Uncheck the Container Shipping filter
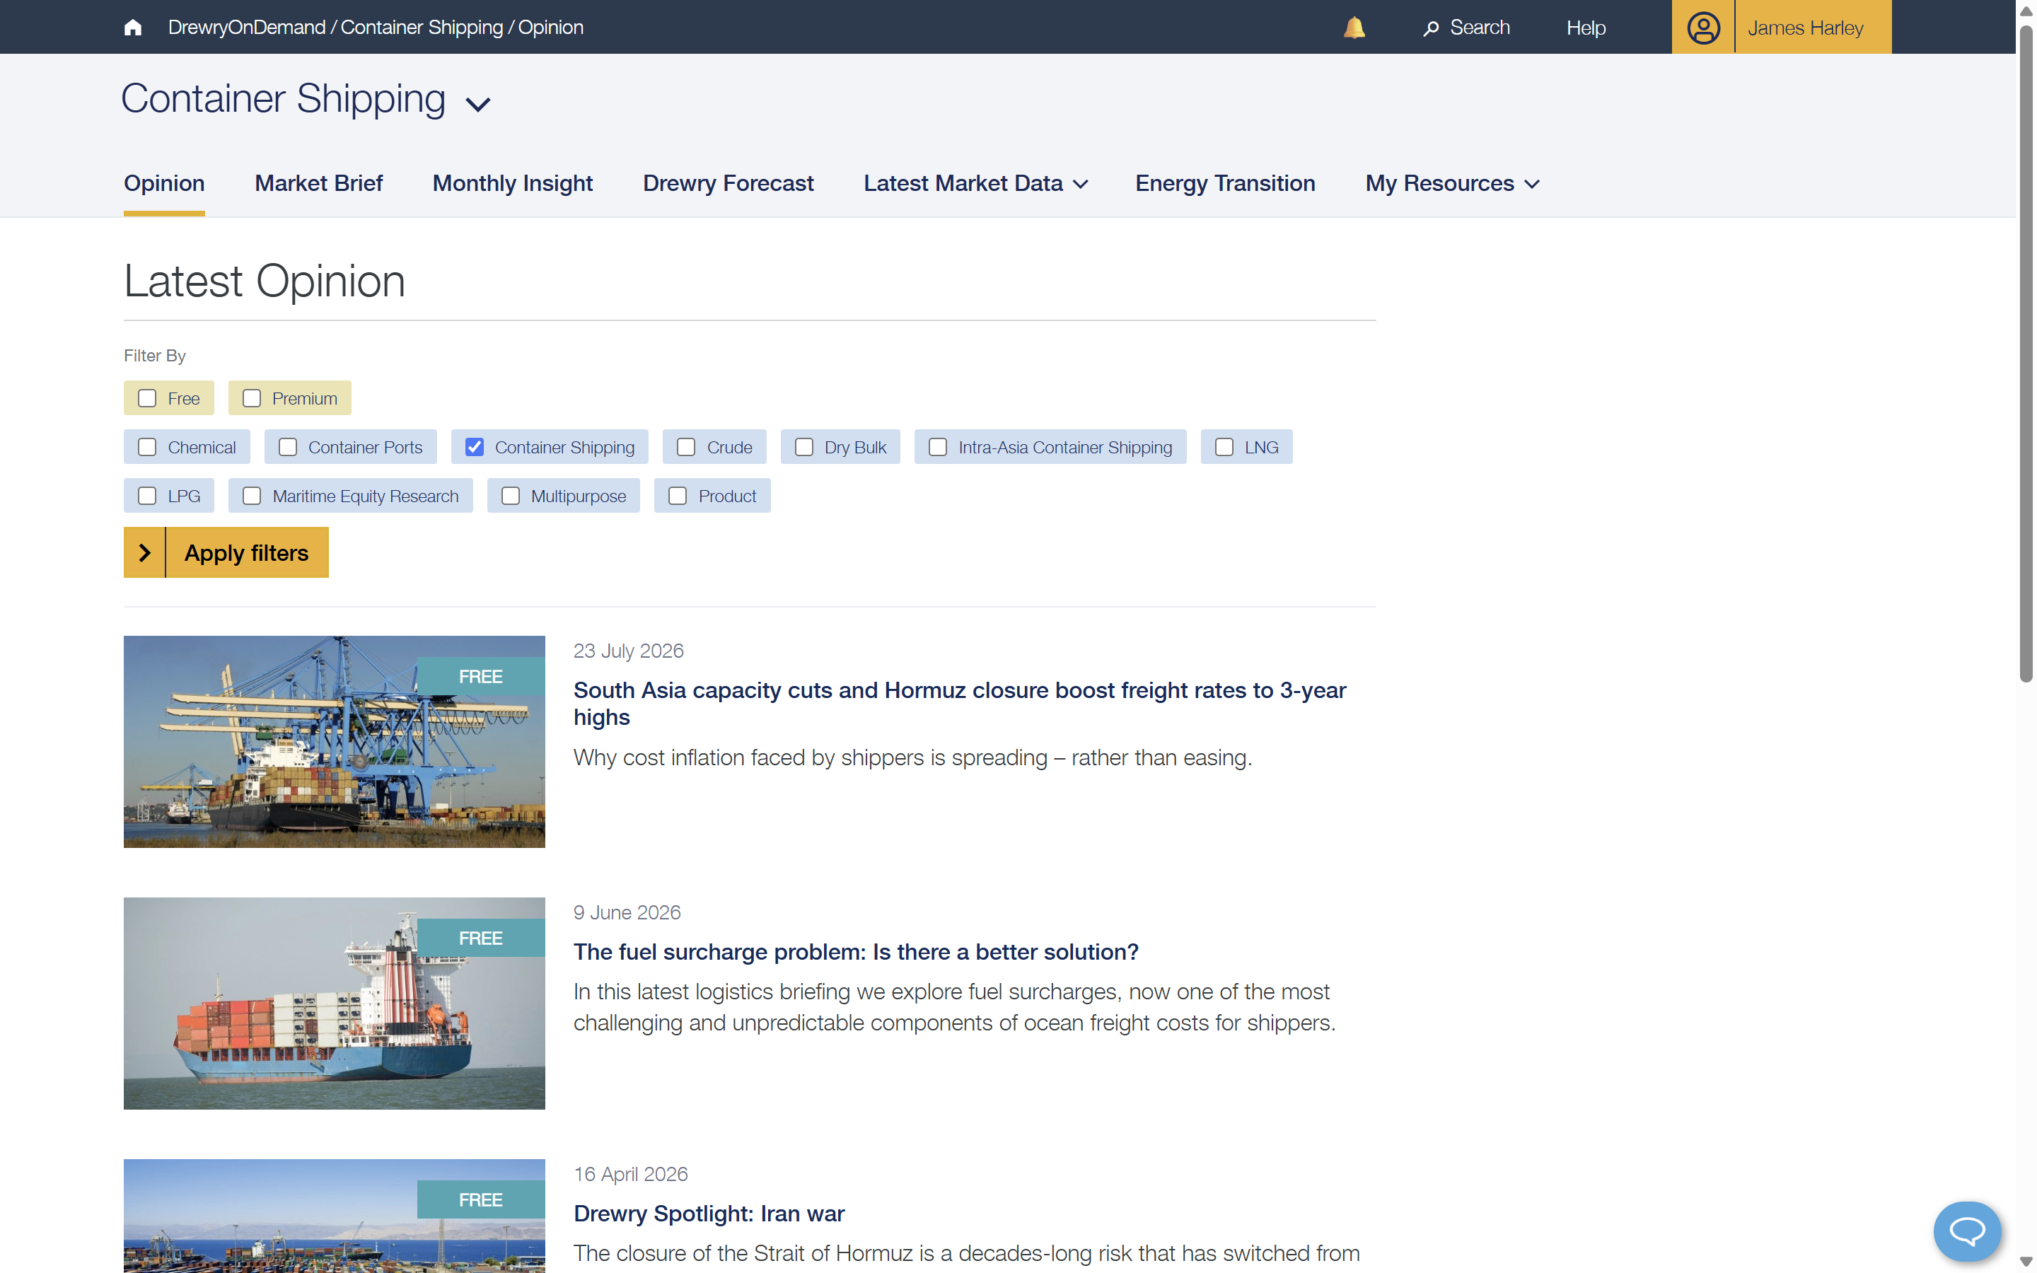Screen dimensions: 2037x1273 click(475, 447)
